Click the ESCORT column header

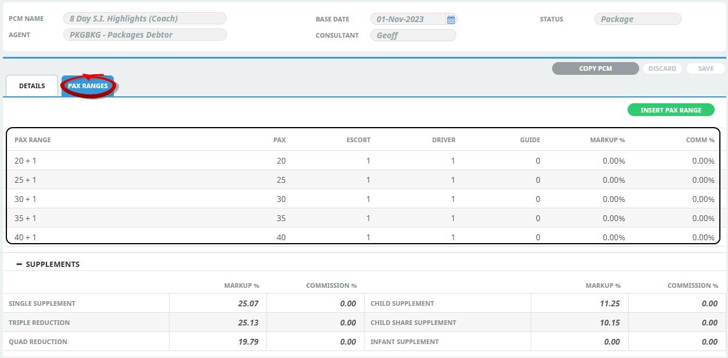358,140
